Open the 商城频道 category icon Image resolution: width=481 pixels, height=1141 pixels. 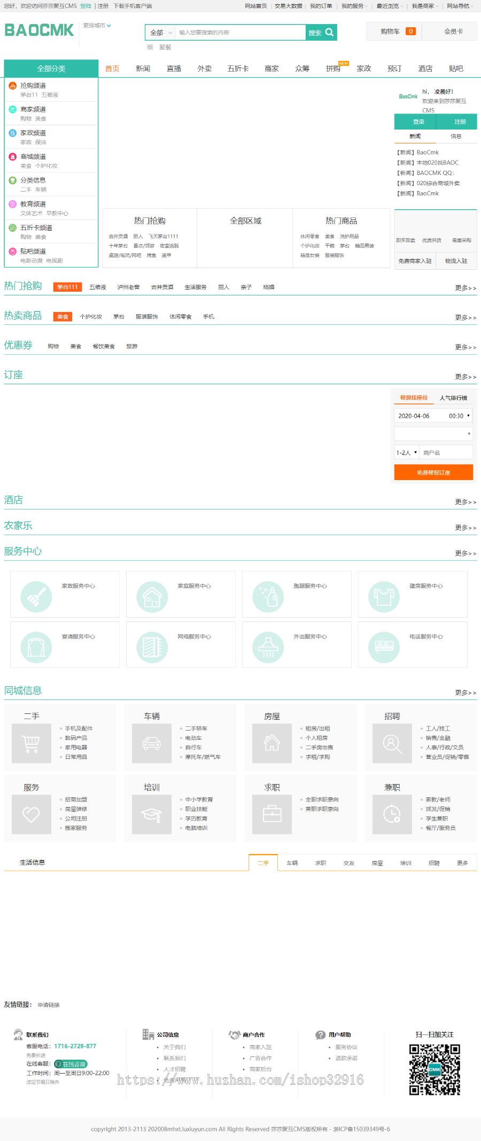(13, 157)
